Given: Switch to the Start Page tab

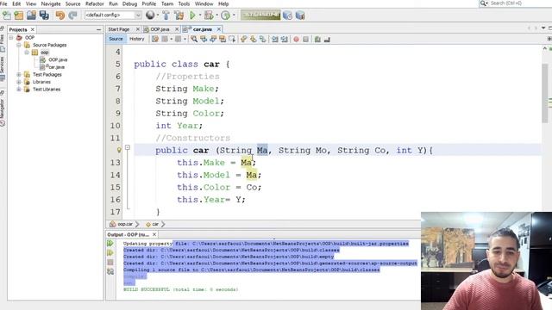Looking at the screenshot, I should (119, 29).
